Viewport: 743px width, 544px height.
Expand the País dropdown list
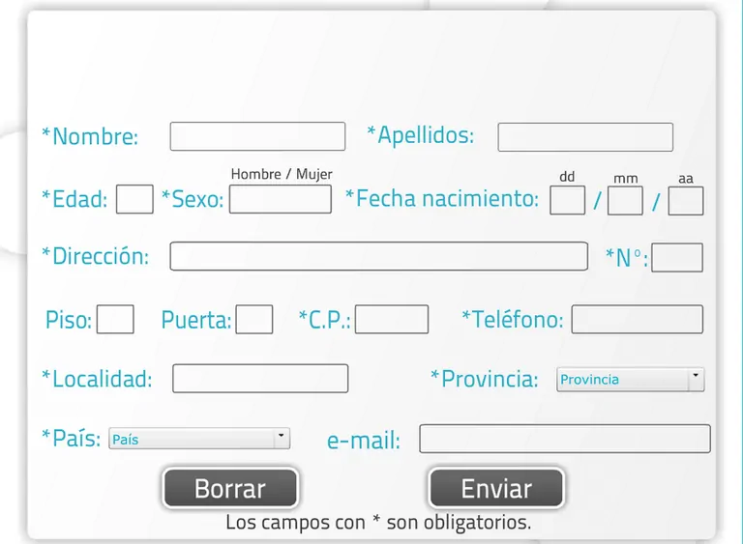pyautogui.click(x=198, y=439)
